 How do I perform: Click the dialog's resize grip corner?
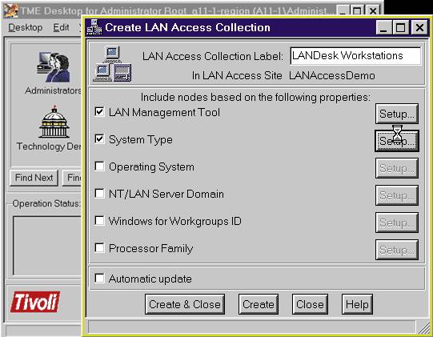tap(423, 327)
